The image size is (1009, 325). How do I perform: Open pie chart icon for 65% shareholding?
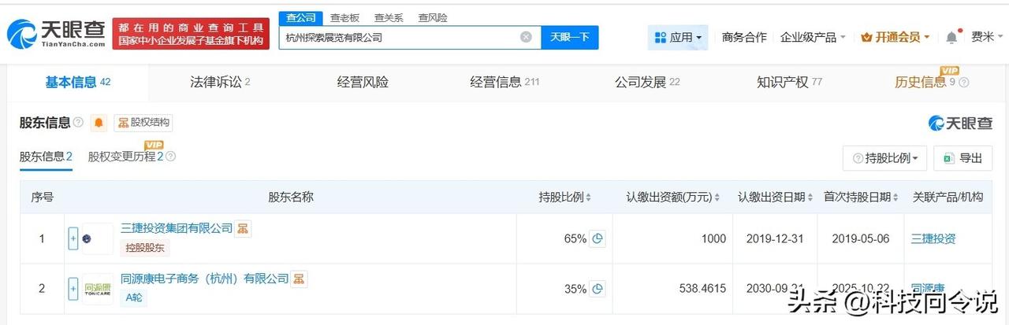click(x=598, y=238)
